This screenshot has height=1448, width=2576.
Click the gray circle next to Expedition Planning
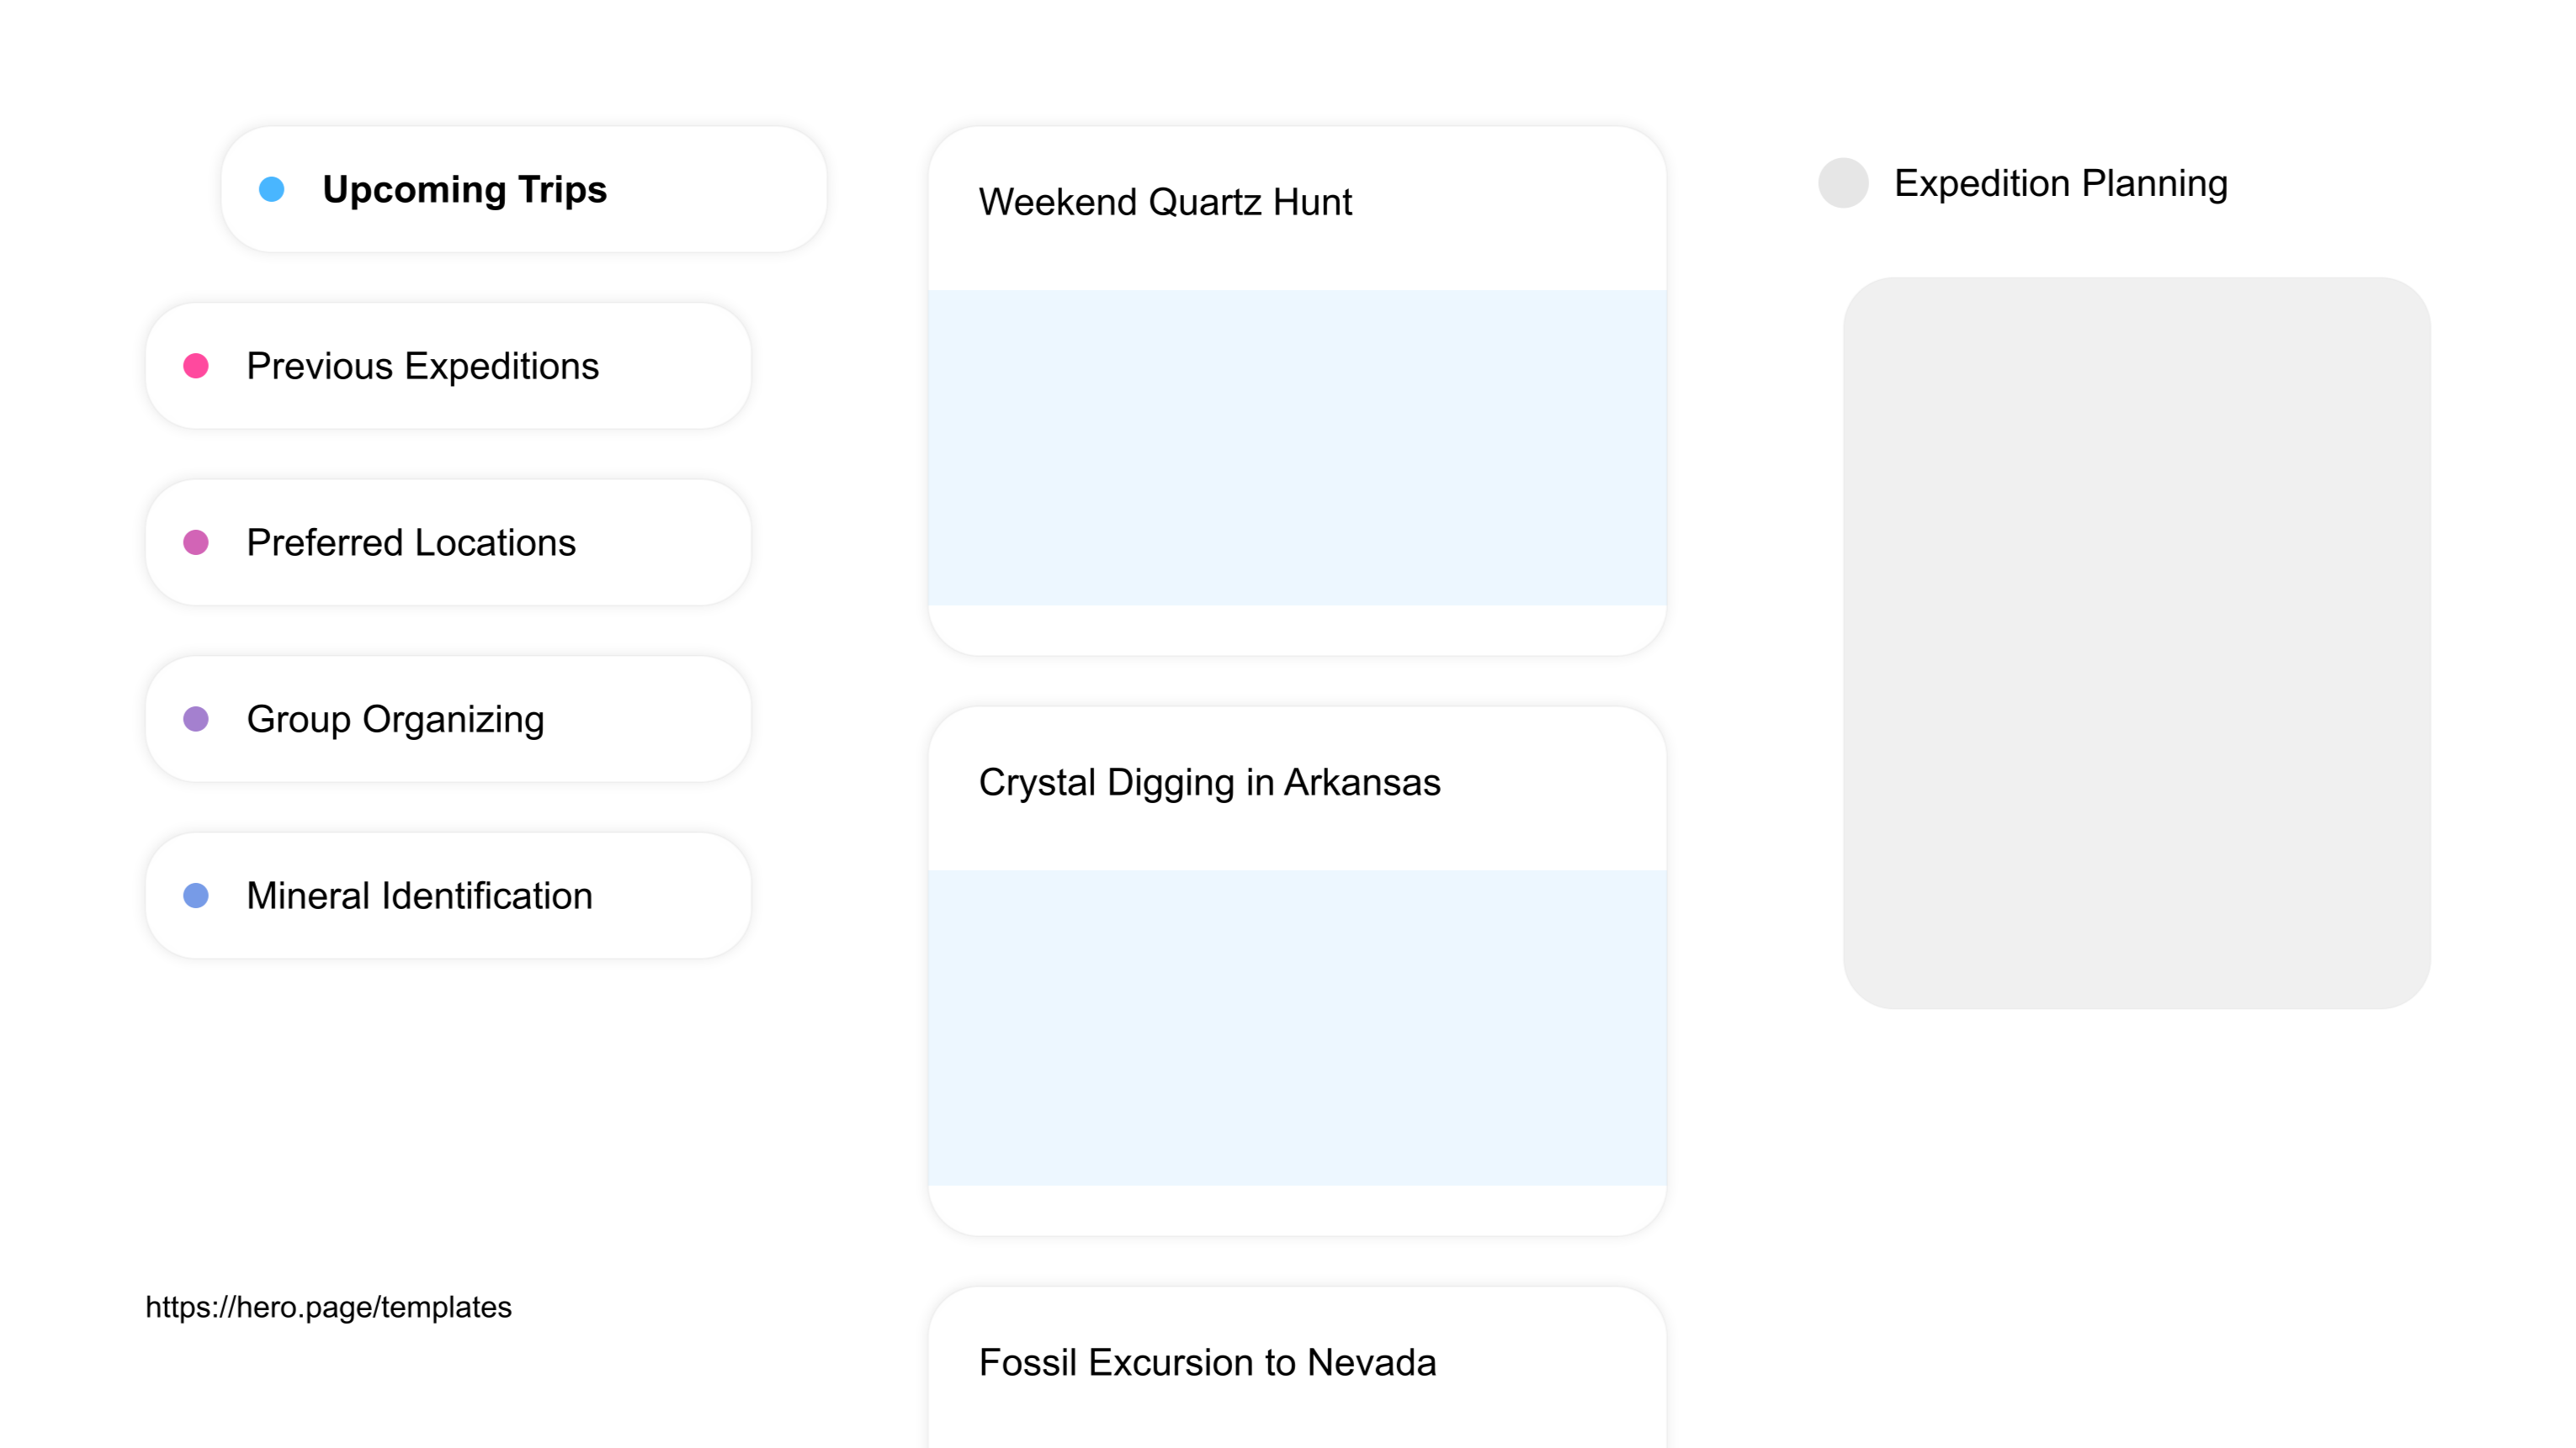(x=1842, y=182)
